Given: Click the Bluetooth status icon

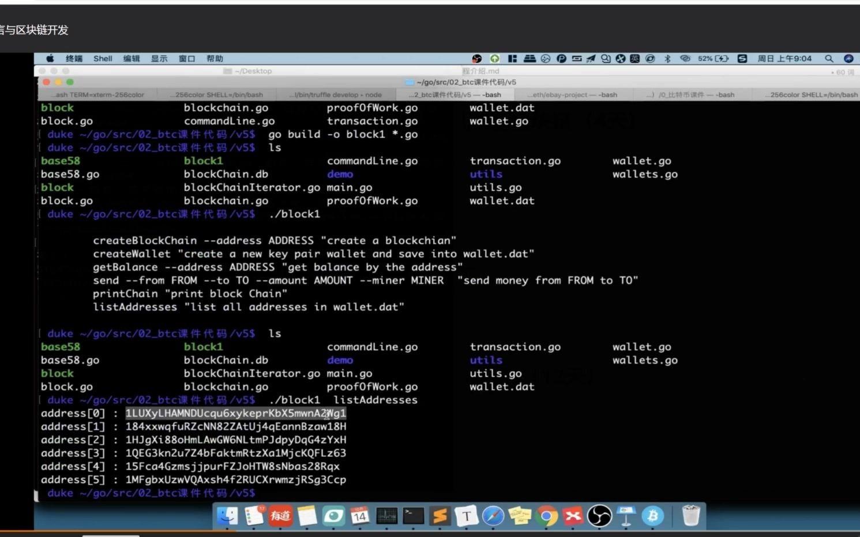Looking at the screenshot, I should (x=667, y=58).
